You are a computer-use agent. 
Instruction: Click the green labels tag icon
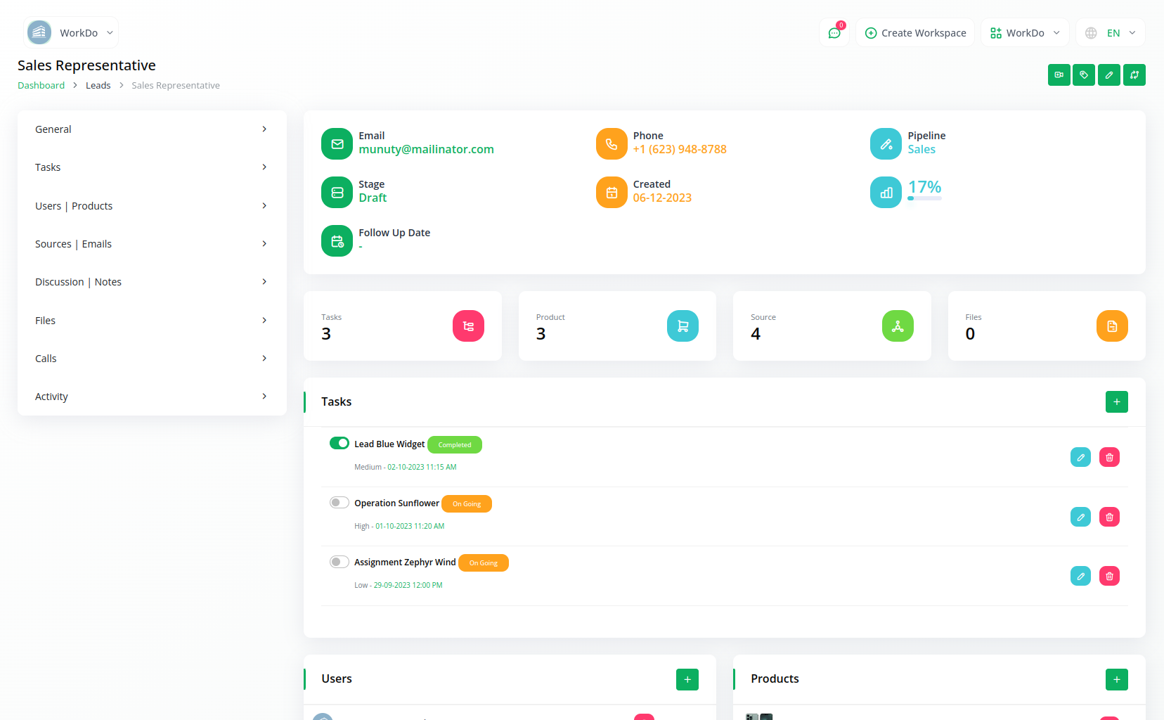(x=1084, y=75)
